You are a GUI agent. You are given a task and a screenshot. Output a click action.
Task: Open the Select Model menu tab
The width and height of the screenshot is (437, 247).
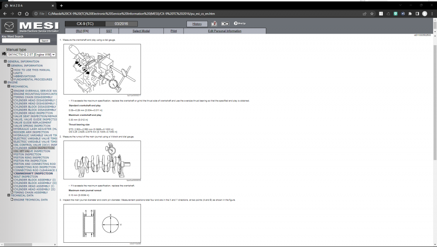(141, 31)
